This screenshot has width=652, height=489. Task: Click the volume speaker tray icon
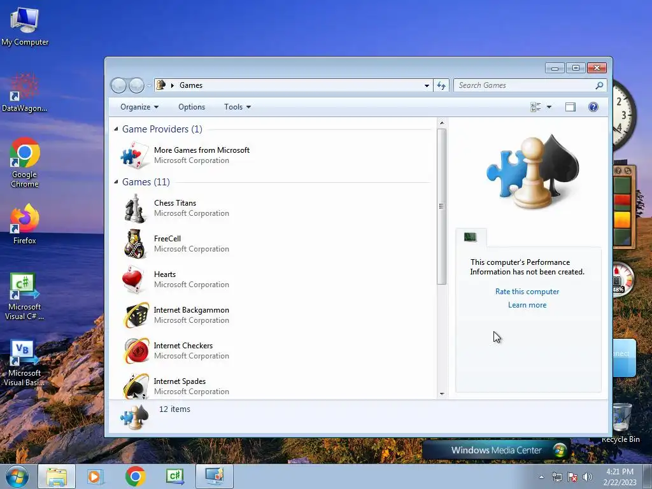587,477
